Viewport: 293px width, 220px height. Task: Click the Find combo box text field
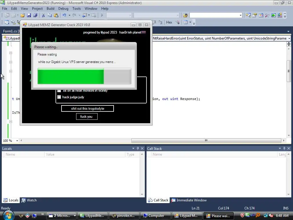pos(214,15)
